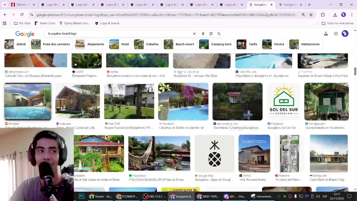
Task: Zoom indicator magnifier in address bar
Action: pyautogui.click(x=303, y=15)
